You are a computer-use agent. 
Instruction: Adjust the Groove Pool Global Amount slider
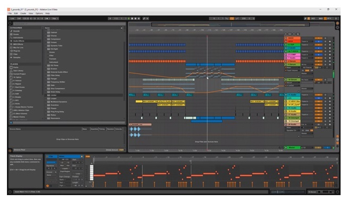121,150
